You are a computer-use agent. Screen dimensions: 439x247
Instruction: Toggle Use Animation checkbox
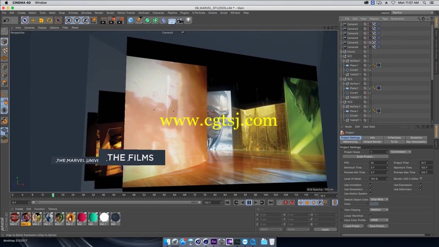371,185
